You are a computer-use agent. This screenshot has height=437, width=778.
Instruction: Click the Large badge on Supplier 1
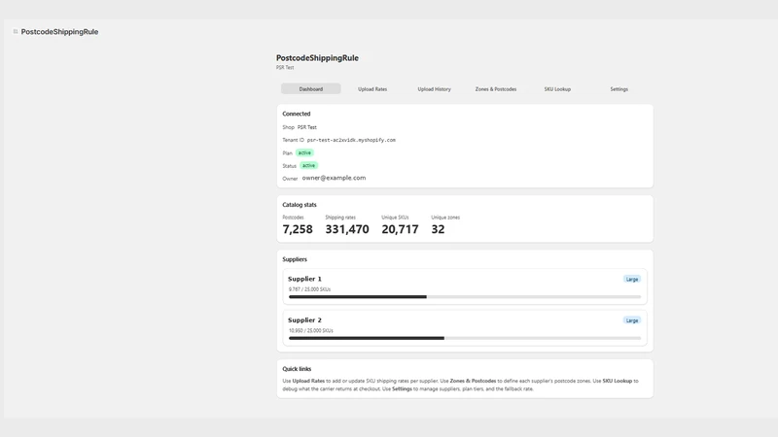pyautogui.click(x=631, y=280)
